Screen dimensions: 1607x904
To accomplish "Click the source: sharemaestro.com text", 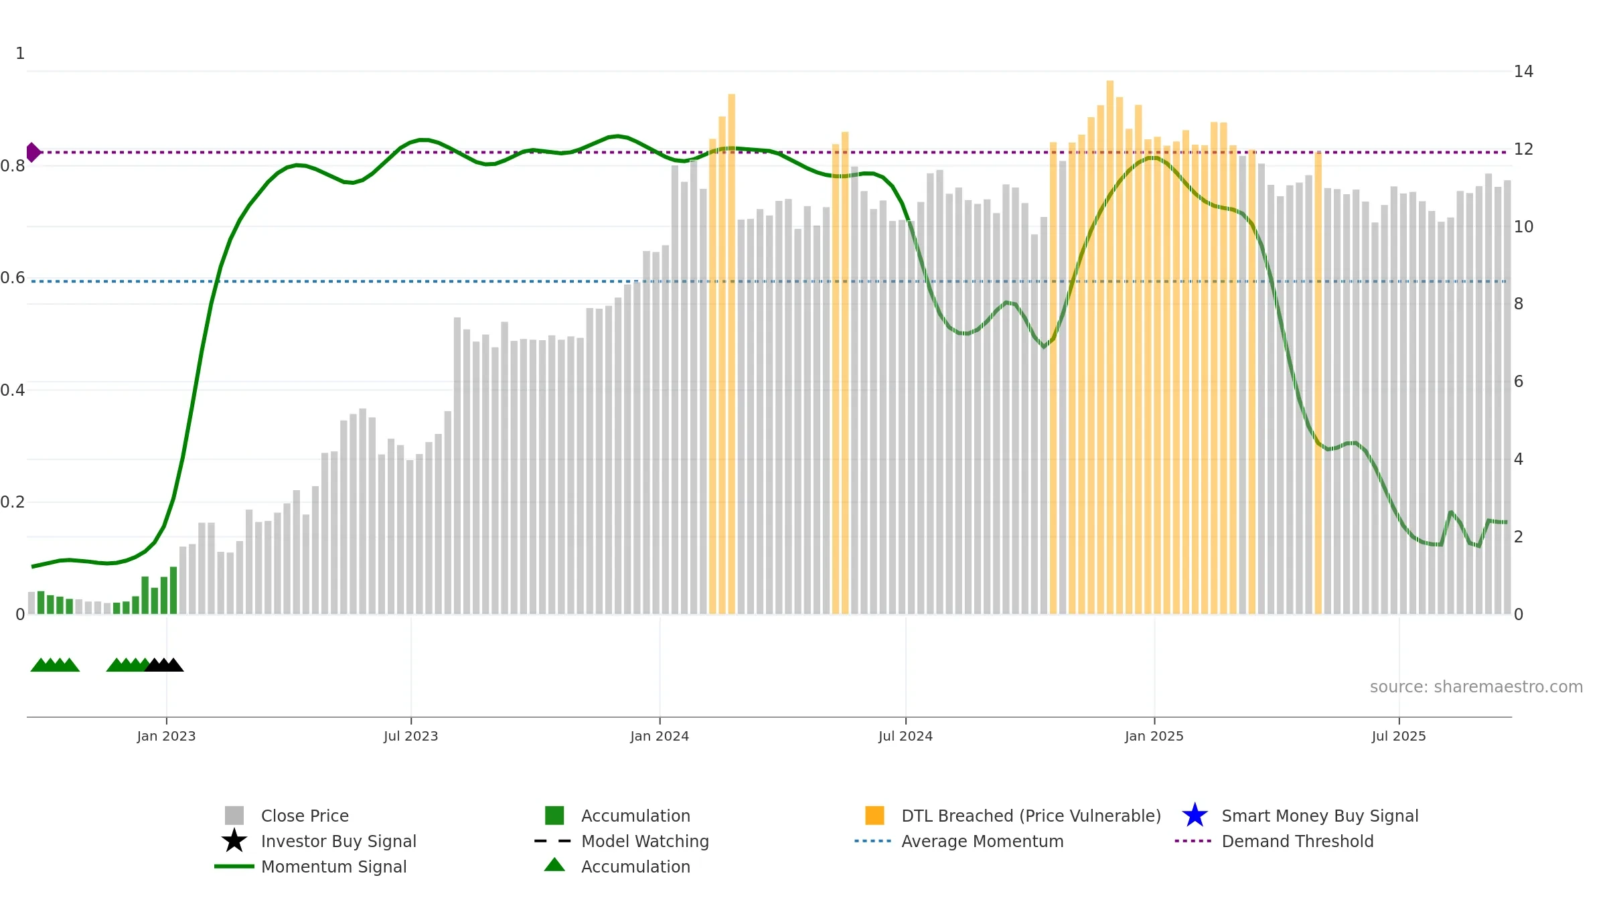I will pos(1476,687).
